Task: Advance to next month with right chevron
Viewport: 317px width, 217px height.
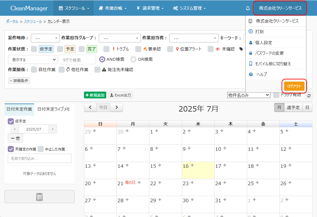Action: (x=117, y=107)
